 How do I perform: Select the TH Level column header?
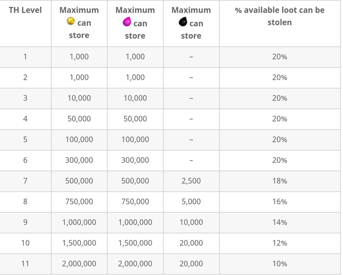(x=25, y=10)
